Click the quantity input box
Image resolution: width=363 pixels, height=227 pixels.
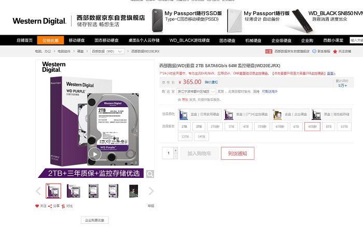(168, 153)
